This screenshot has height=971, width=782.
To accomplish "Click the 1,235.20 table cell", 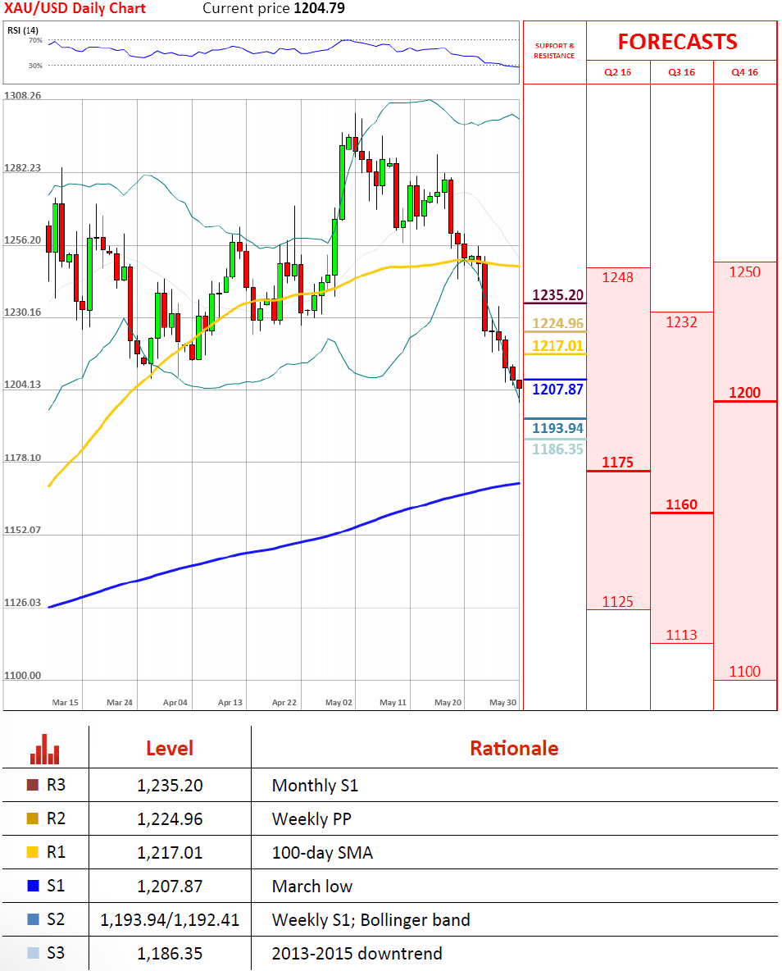I will pyautogui.click(x=170, y=785).
